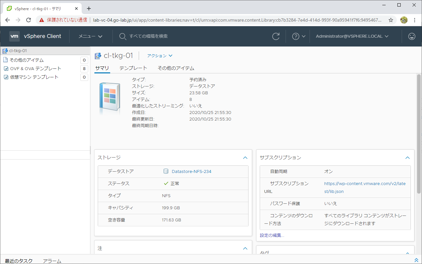Collapse the ストレージ panel
This screenshot has height=264, width=422.
pyautogui.click(x=245, y=158)
